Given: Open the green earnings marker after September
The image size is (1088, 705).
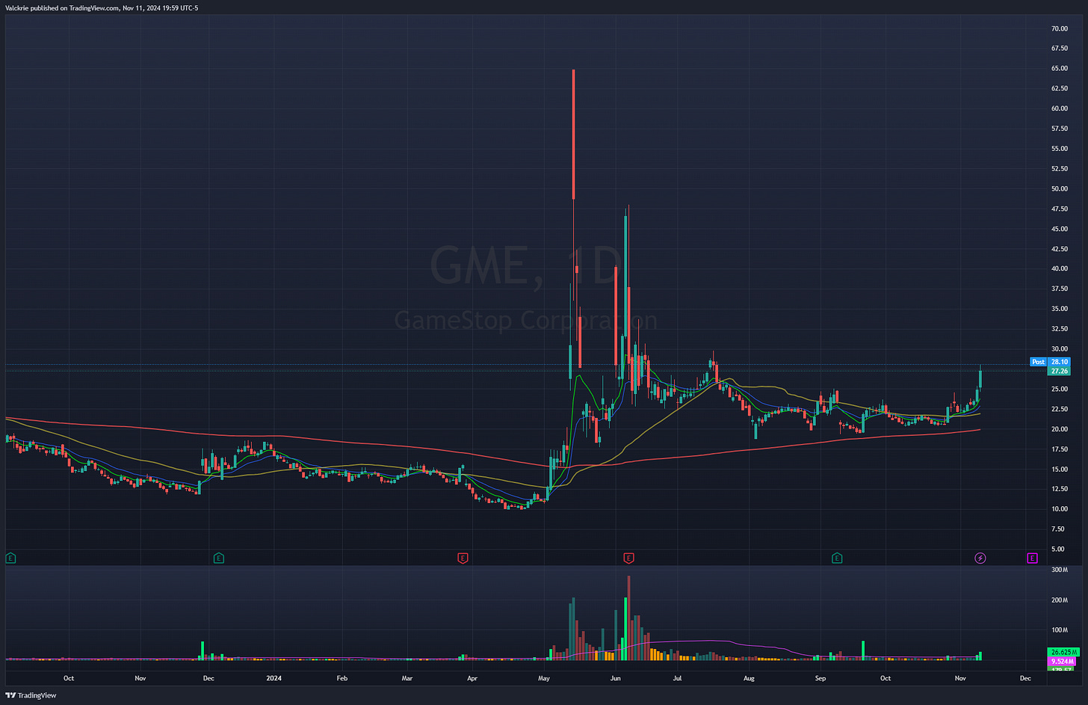Looking at the screenshot, I should pyautogui.click(x=837, y=558).
